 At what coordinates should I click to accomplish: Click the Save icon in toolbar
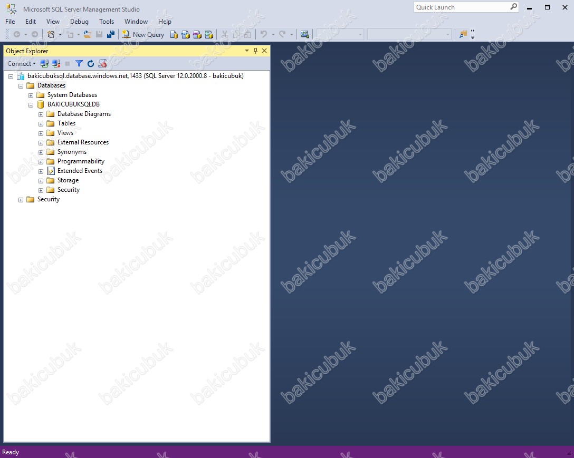tap(99, 34)
